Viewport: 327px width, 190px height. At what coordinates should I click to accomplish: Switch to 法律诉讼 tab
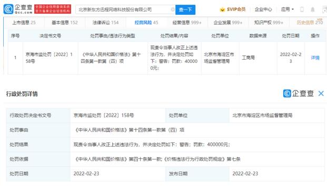(x=105, y=23)
